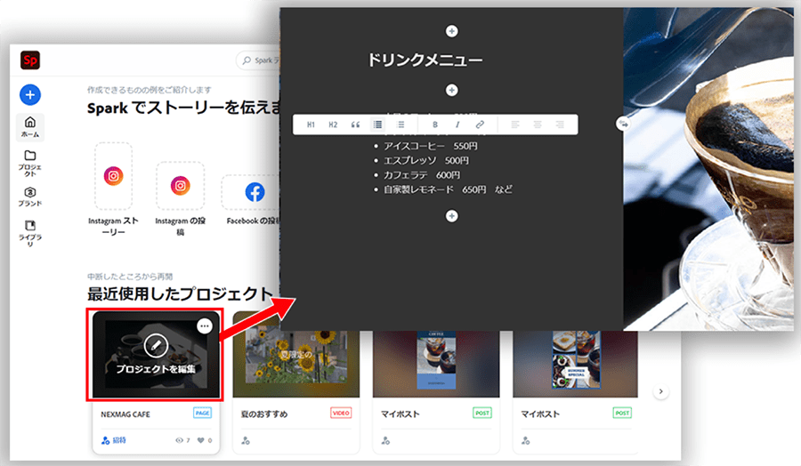Click the 最近使用したプロジェクト heading
The height and width of the screenshot is (466, 801).
(x=180, y=293)
